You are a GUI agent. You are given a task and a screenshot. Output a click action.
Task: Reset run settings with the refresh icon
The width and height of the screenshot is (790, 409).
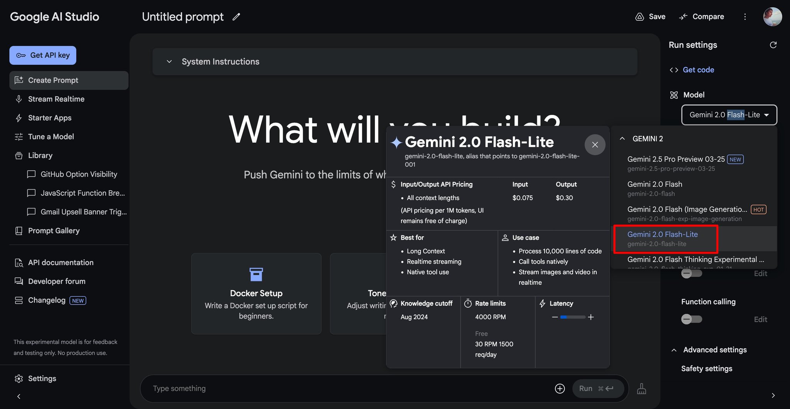(773, 45)
